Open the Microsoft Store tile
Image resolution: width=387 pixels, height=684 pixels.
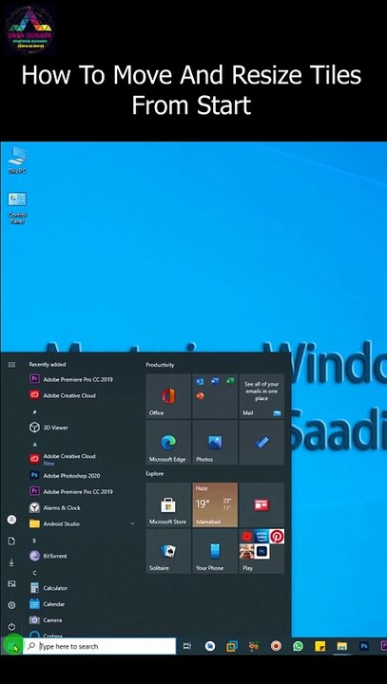(168, 504)
